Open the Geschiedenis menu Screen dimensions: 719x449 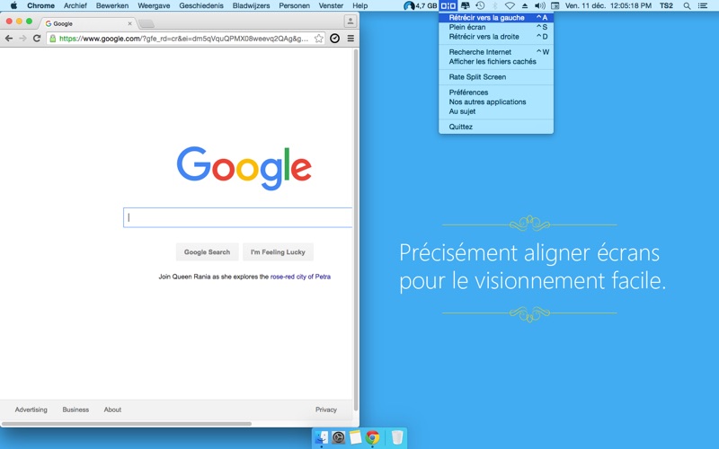pyautogui.click(x=201, y=5)
